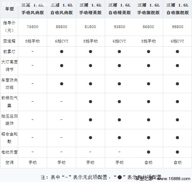The width and height of the screenshot is (192, 182).
Task: Click the 电动天窗 dot for 手动旗舰版
Action: 148,152
